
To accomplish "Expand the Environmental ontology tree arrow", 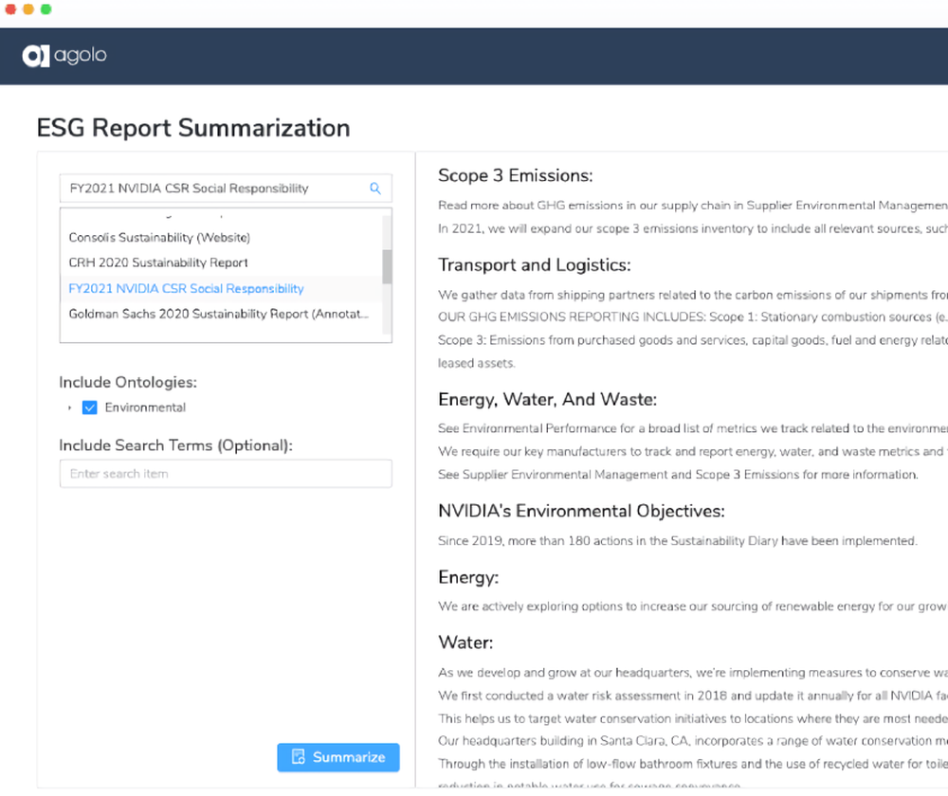I will tap(69, 408).
